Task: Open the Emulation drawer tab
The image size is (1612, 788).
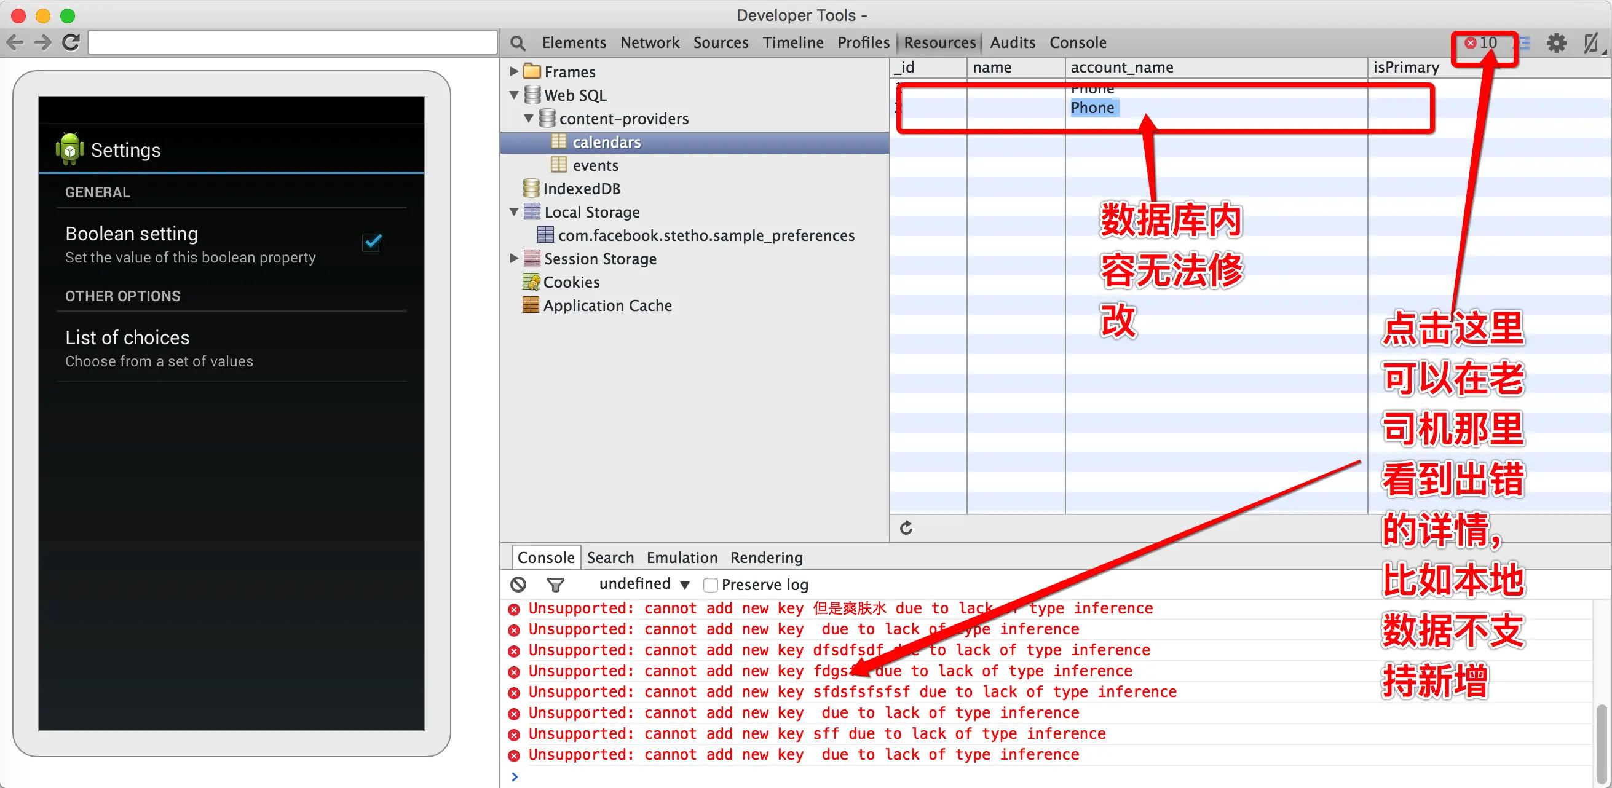Action: tap(681, 557)
